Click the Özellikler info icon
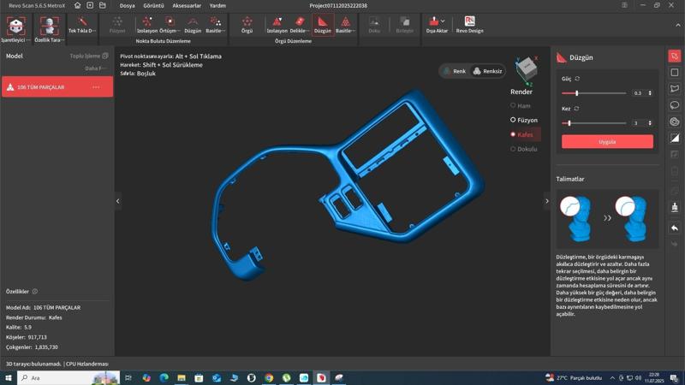Screen dimensions: 685x385 (x=35, y=291)
